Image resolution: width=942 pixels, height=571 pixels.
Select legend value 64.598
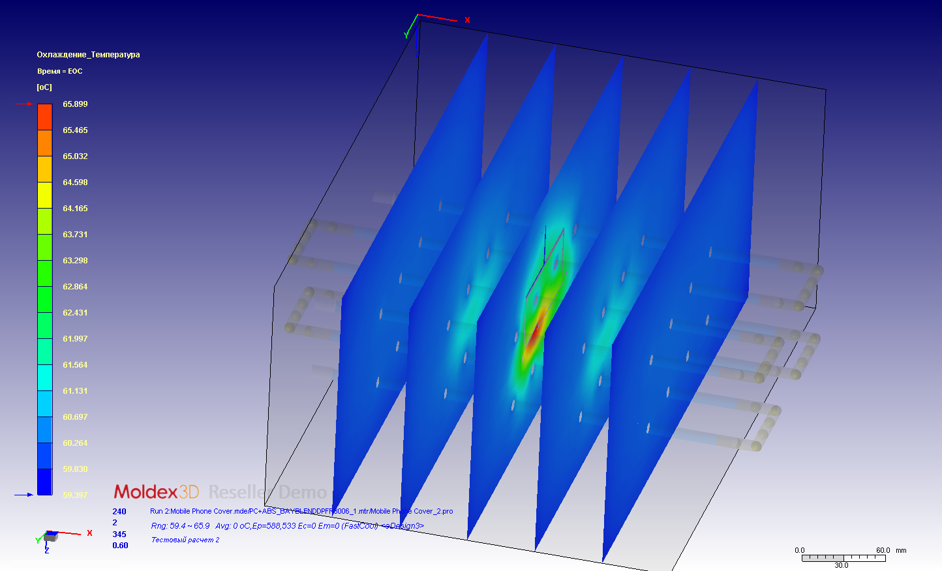[x=75, y=183]
